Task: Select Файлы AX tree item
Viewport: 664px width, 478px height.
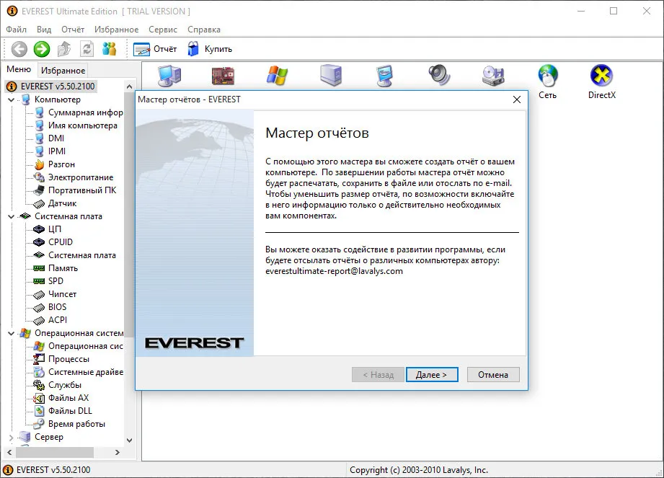Action: click(x=61, y=399)
